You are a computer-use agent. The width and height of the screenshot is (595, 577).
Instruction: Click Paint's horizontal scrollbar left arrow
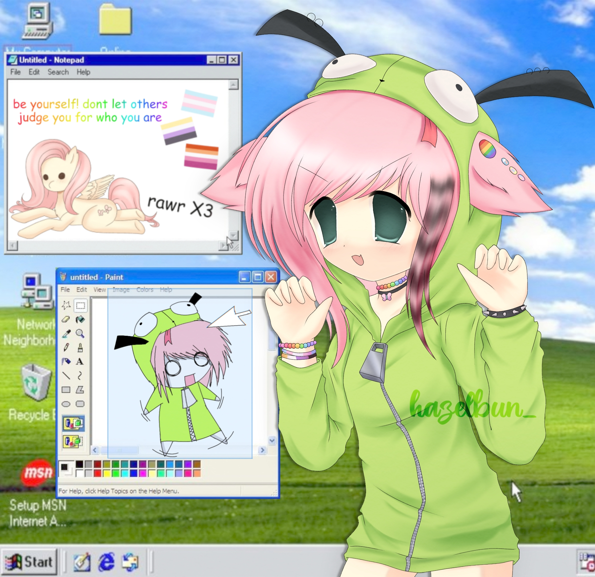click(x=95, y=450)
